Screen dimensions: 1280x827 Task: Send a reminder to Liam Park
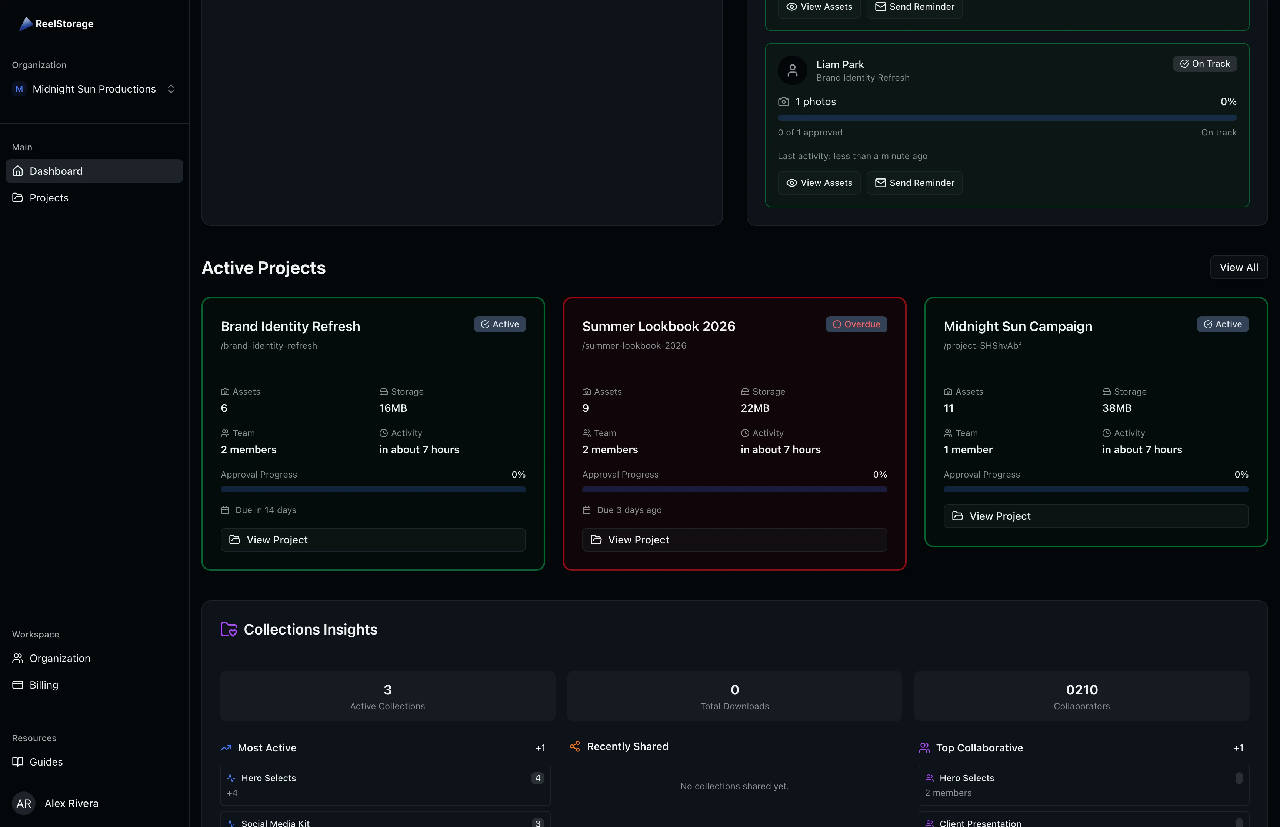914,183
